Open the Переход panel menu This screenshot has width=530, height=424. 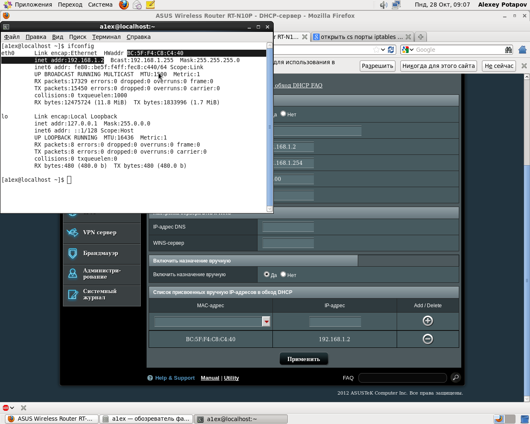coord(70,5)
